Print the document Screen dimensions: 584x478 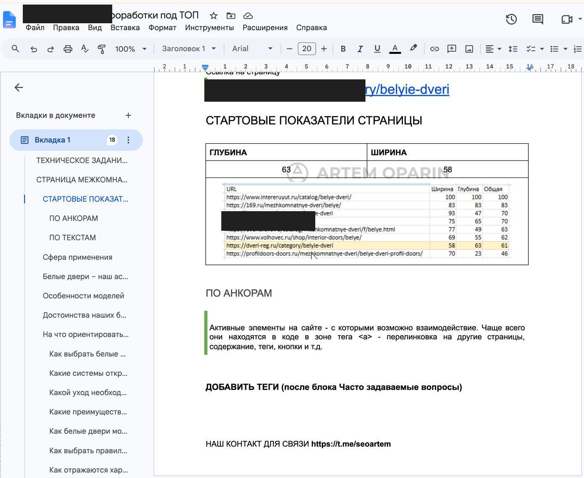68,49
